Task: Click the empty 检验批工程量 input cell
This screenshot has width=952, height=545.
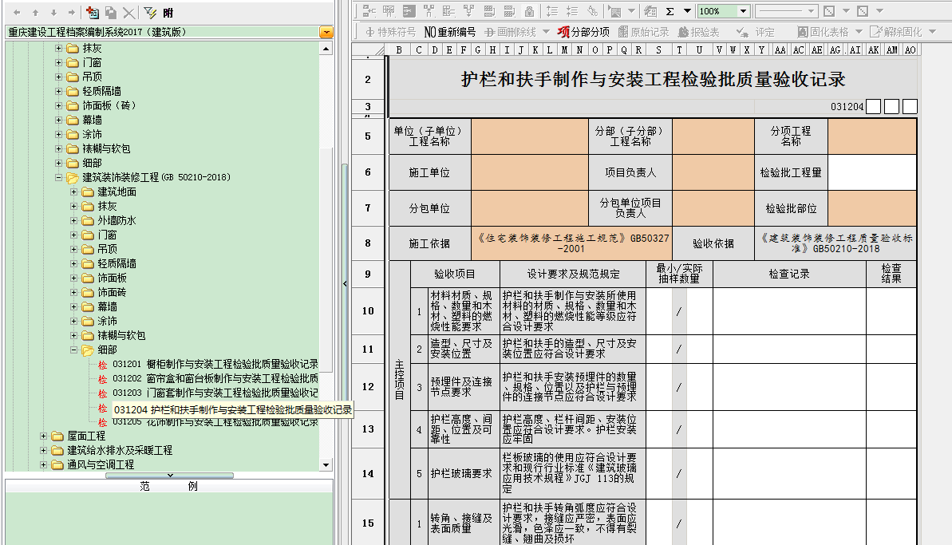Action: tap(871, 172)
